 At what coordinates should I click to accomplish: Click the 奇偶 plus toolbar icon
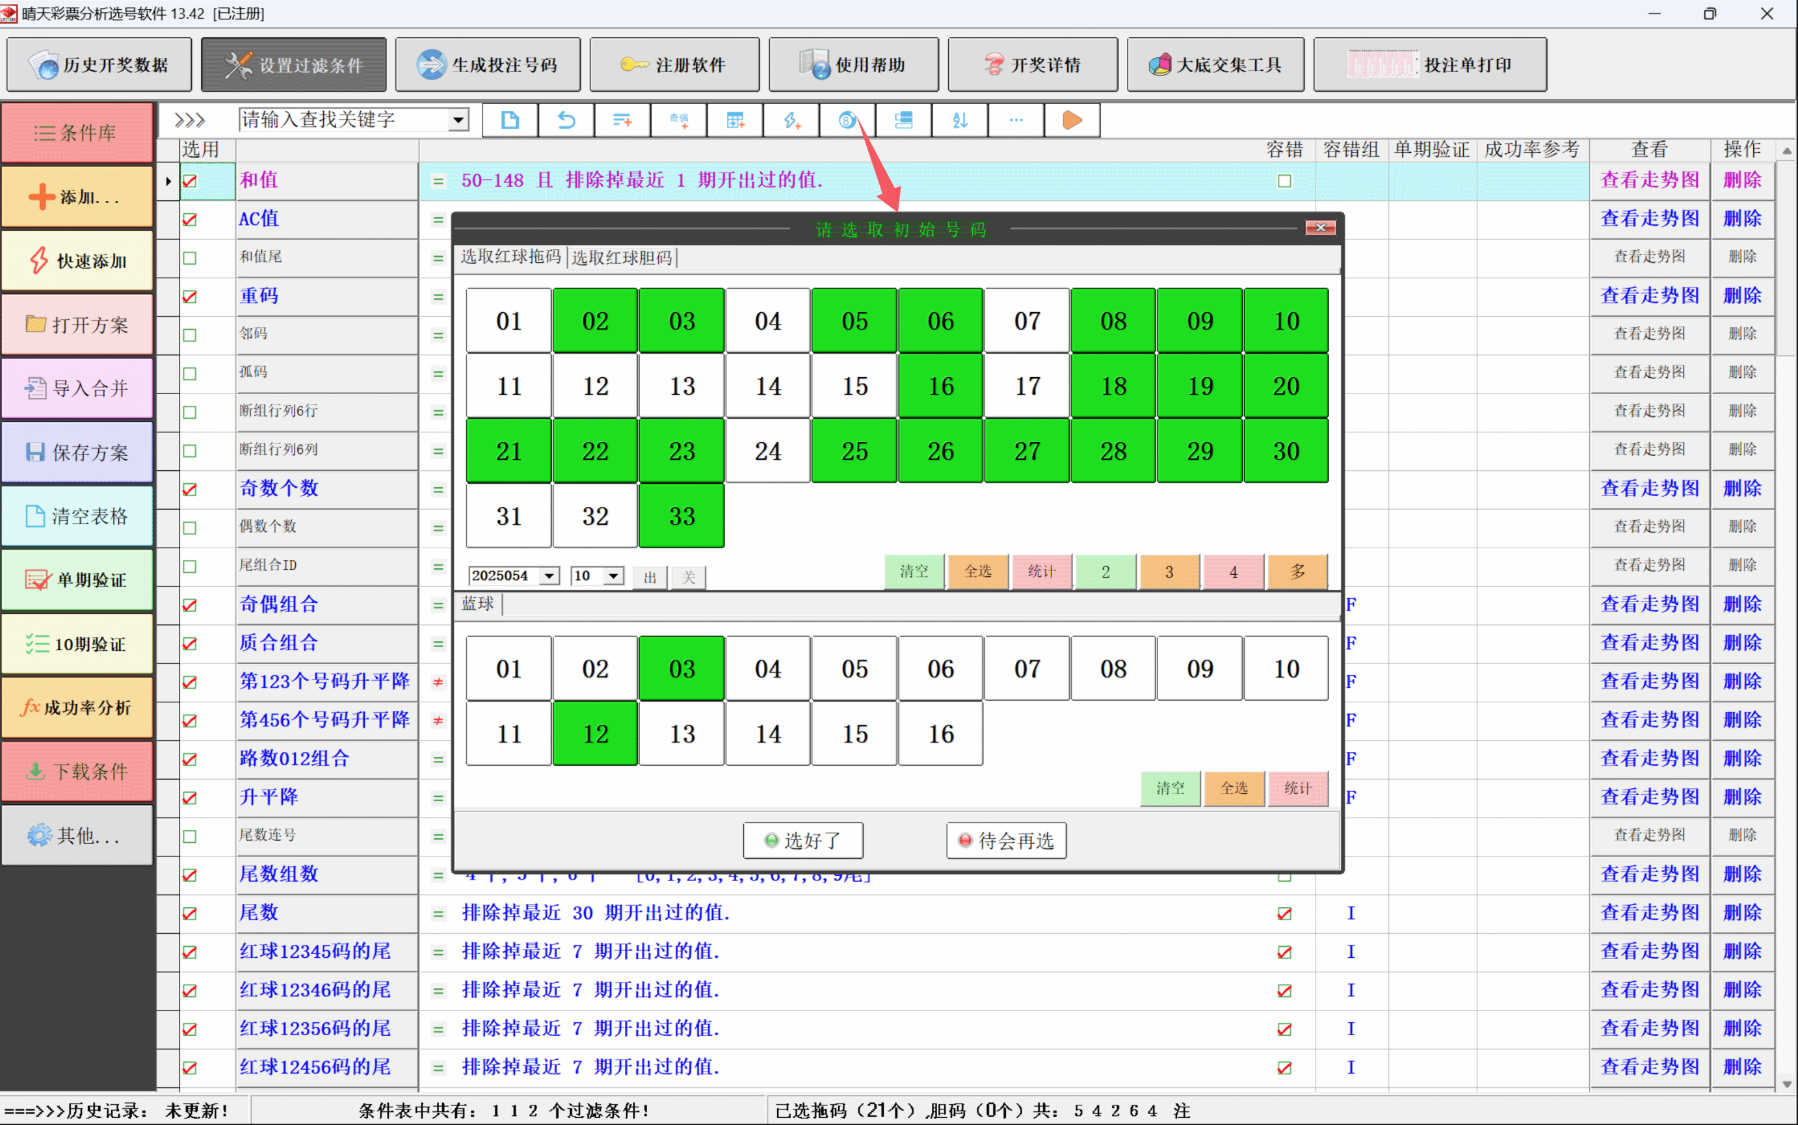pyautogui.click(x=678, y=120)
